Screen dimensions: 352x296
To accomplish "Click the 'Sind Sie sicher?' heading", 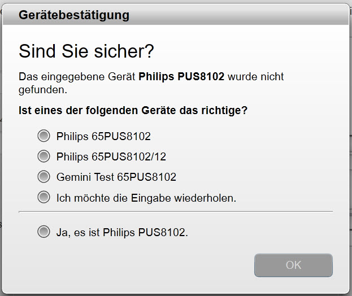I will 86,51.
